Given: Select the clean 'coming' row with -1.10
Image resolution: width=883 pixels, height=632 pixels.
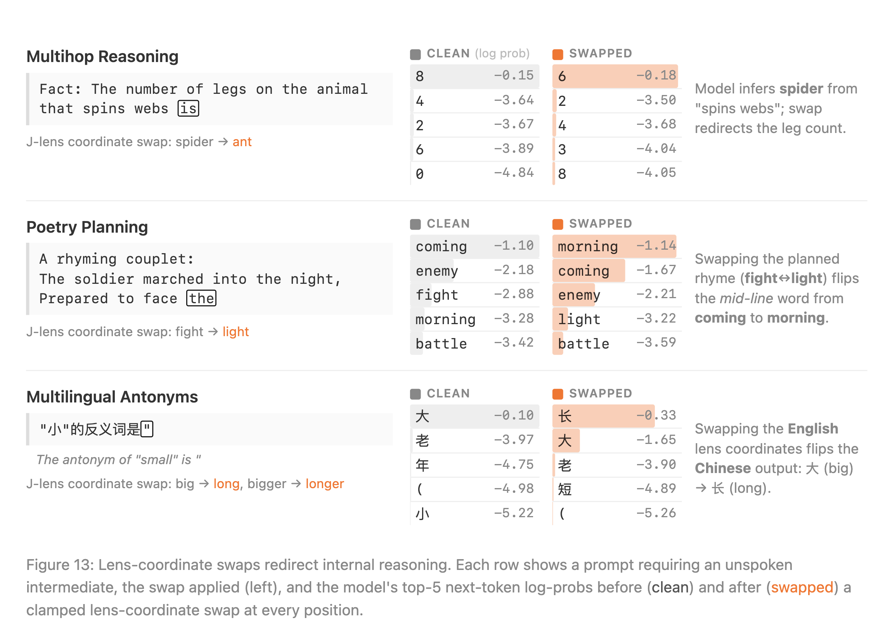Looking at the screenshot, I should [x=474, y=246].
